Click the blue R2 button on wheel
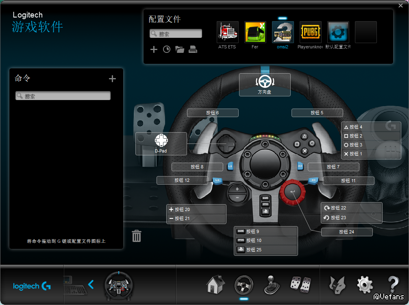Viewport: 409px width, 305px height. pos(300,166)
